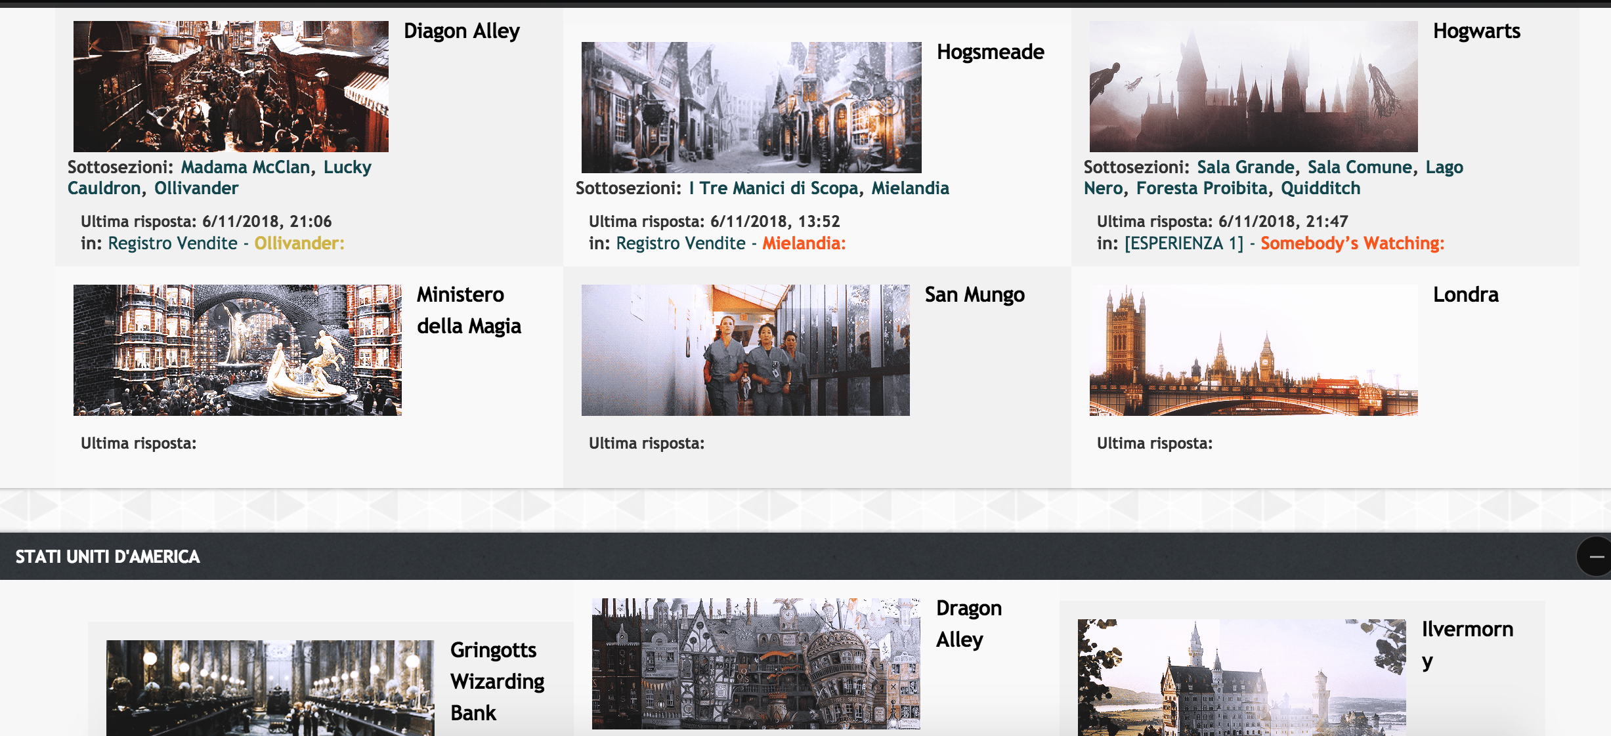Click the Ministero della Magia thumbnail
This screenshot has height=736, width=1611.
pos(238,350)
